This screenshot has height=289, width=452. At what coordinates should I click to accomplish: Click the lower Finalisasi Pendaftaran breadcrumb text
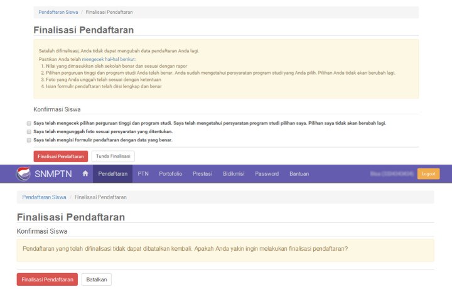coord(100,197)
